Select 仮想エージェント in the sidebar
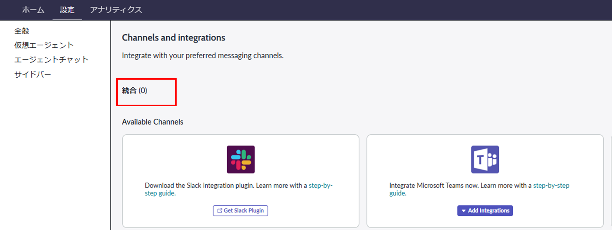Image resolution: width=612 pixels, height=230 pixels. [x=44, y=45]
